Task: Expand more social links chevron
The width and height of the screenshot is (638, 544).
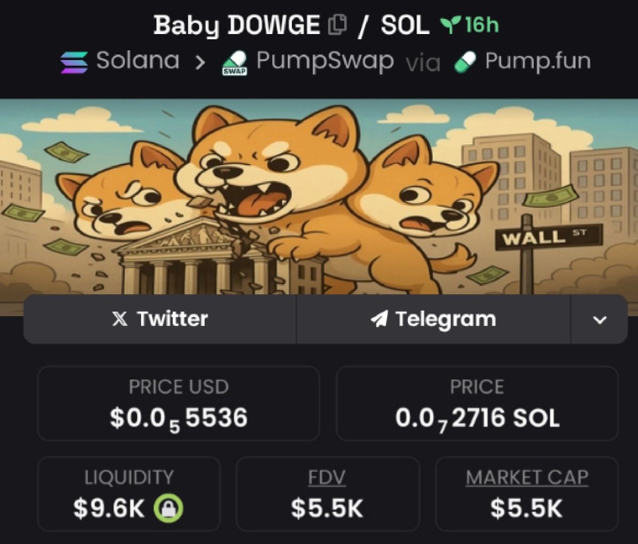Action: 600,320
